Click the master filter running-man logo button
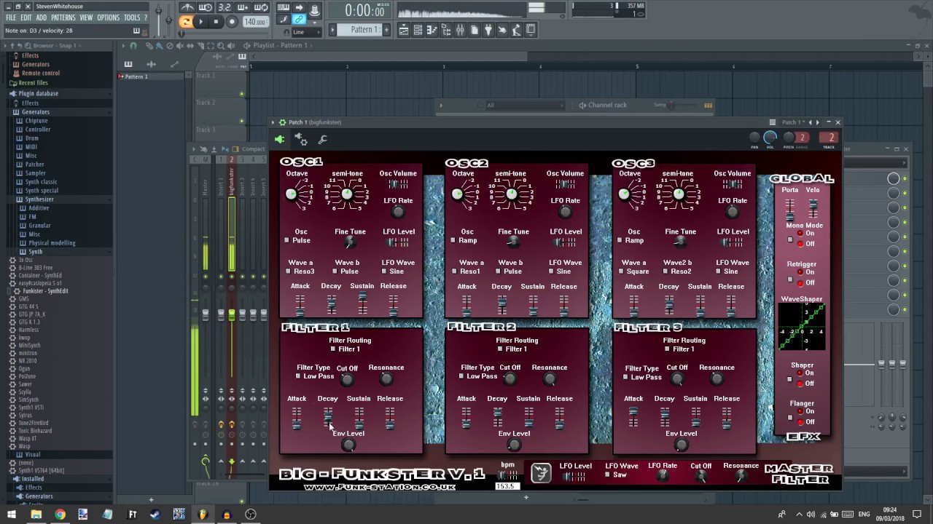Image resolution: width=933 pixels, height=524 pixels. click(541, 473)
